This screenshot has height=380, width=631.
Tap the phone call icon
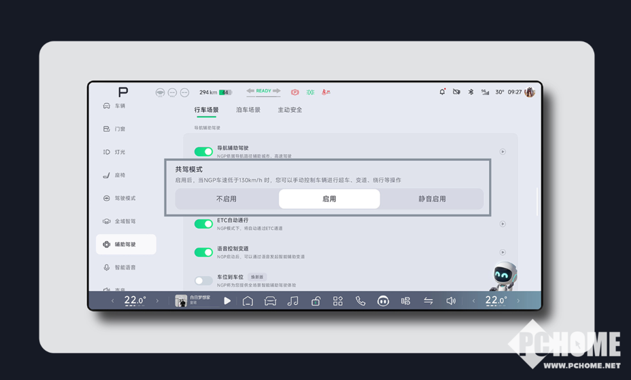point(360,301)
